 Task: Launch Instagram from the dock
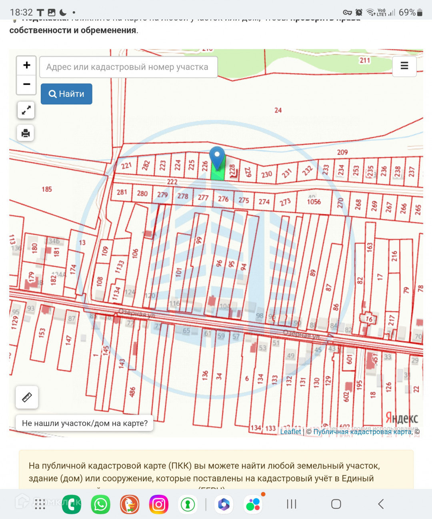(x=159, y=504)
